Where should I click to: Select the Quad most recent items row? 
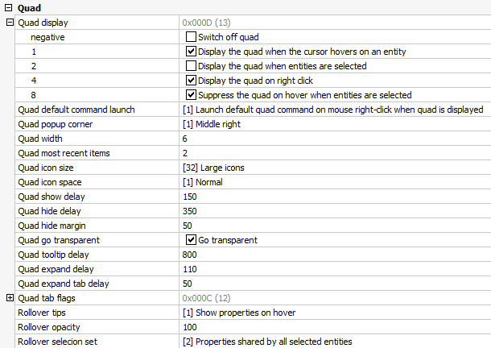pos(253,153)
